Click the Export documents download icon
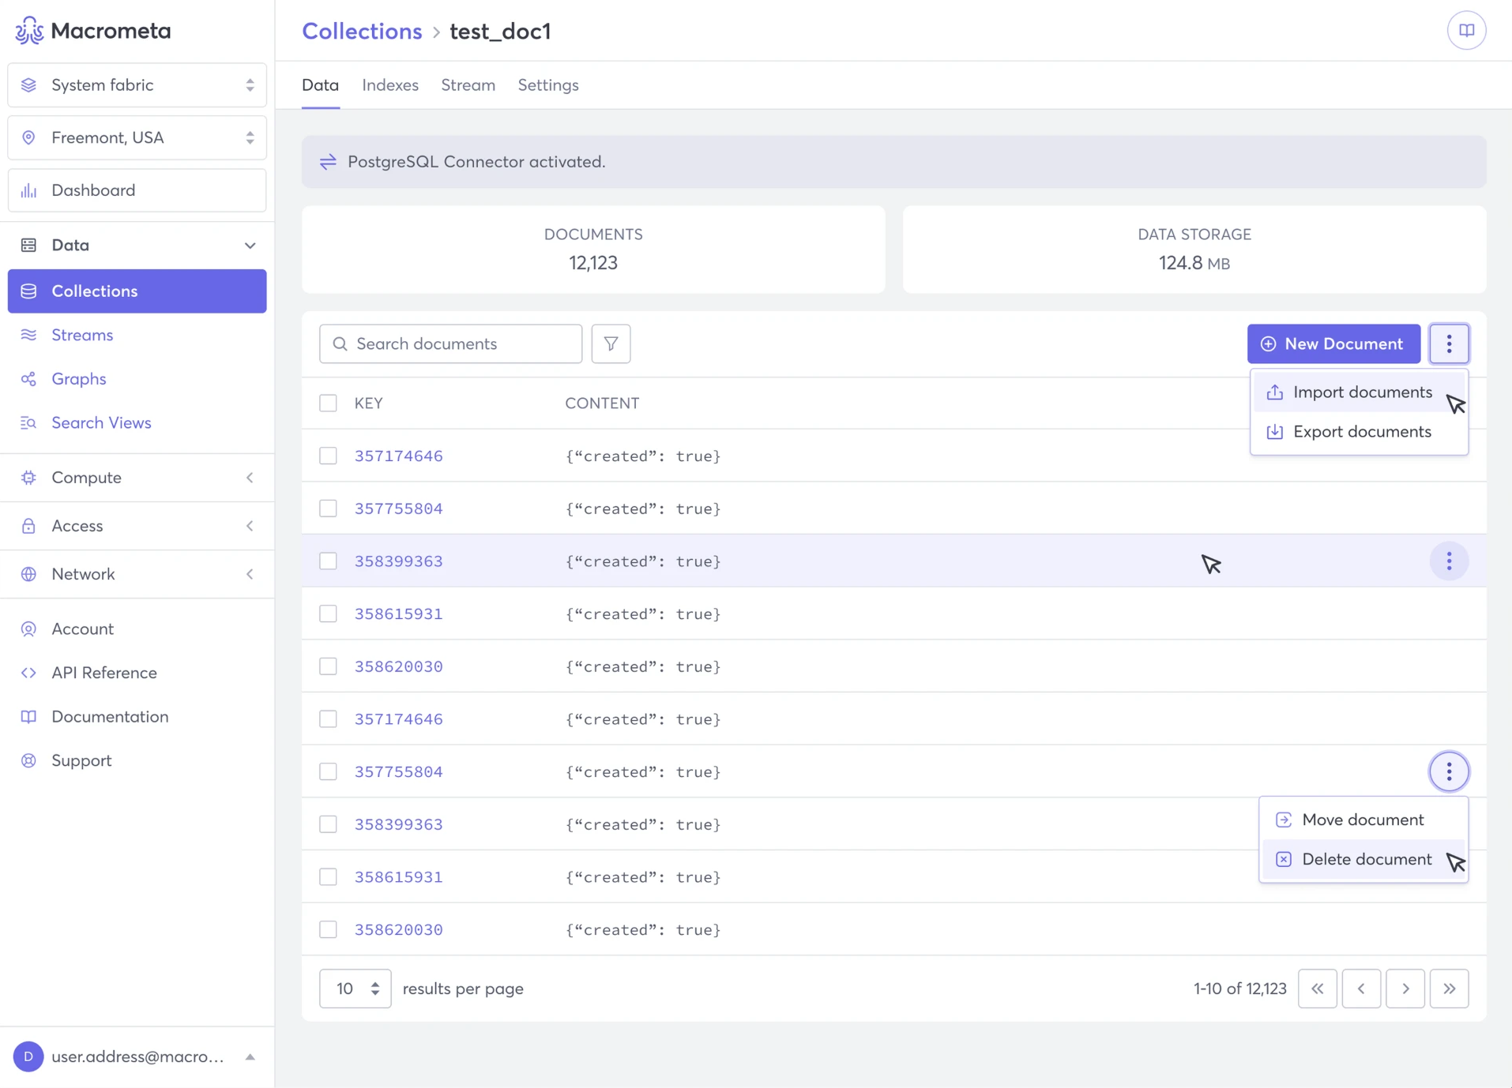 click(1274, 432)
